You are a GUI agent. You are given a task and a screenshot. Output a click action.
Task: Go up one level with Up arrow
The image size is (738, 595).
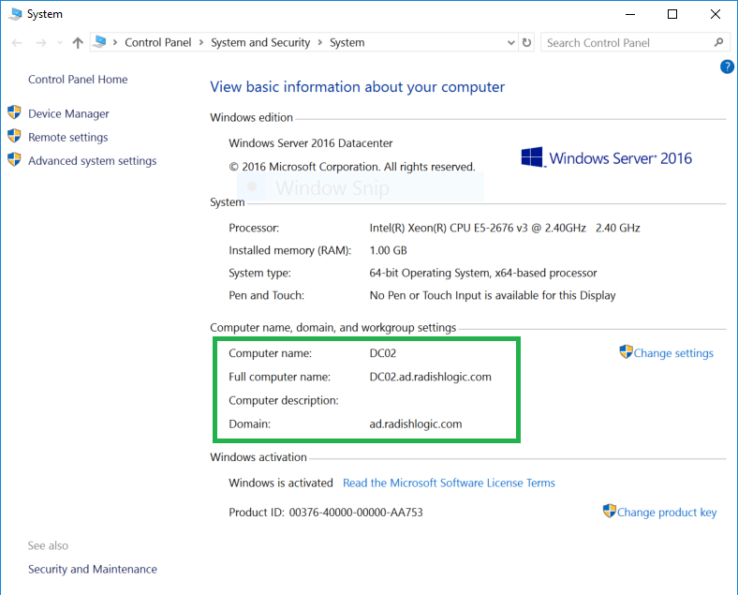pos(78,43)
